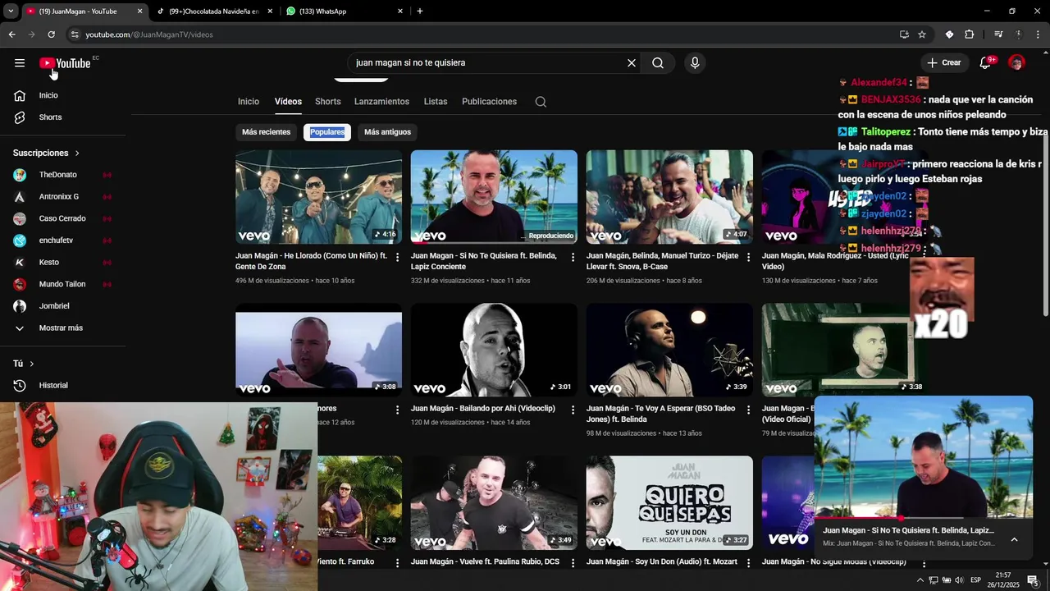Bookmark this page with the star icon

coord(922,34)
